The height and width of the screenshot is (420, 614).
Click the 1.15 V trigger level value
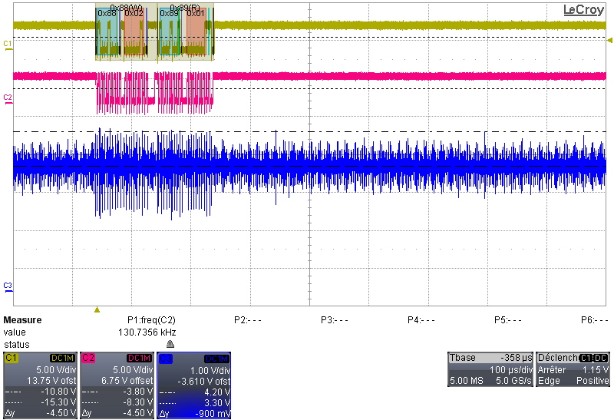[596, 369]
